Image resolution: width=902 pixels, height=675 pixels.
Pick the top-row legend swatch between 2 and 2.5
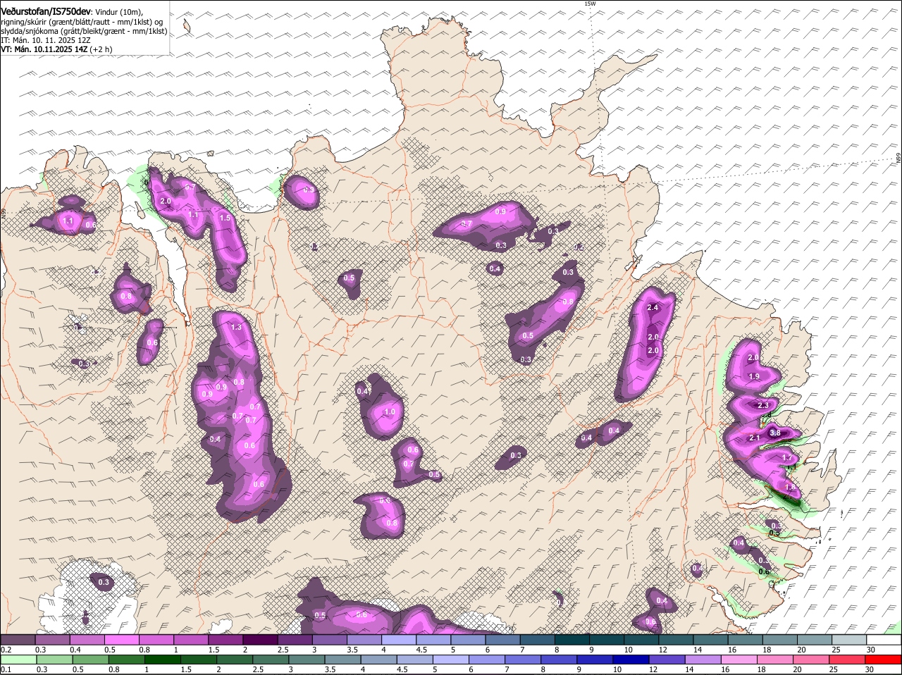260,639
